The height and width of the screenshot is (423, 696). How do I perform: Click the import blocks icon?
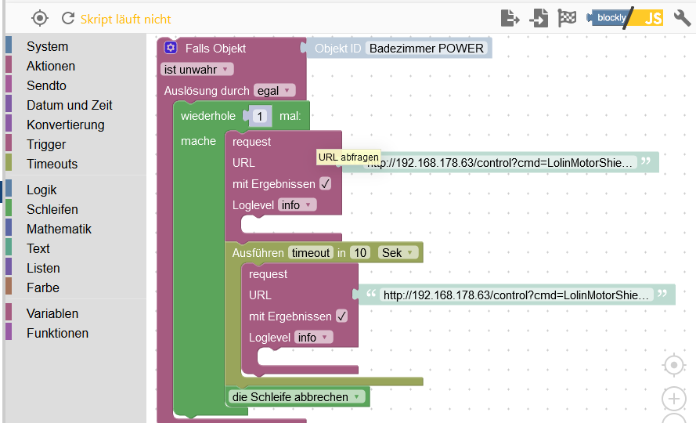(x=539, y=18)
